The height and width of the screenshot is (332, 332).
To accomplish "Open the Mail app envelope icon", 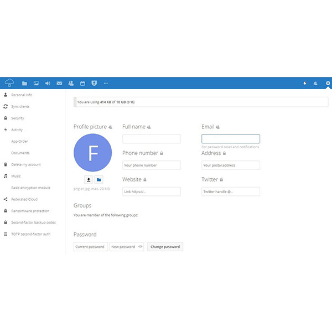I will 59,84.
